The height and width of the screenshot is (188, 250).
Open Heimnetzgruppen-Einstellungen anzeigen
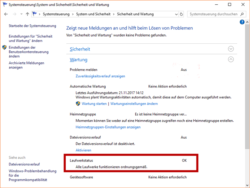tap(108, 127)
